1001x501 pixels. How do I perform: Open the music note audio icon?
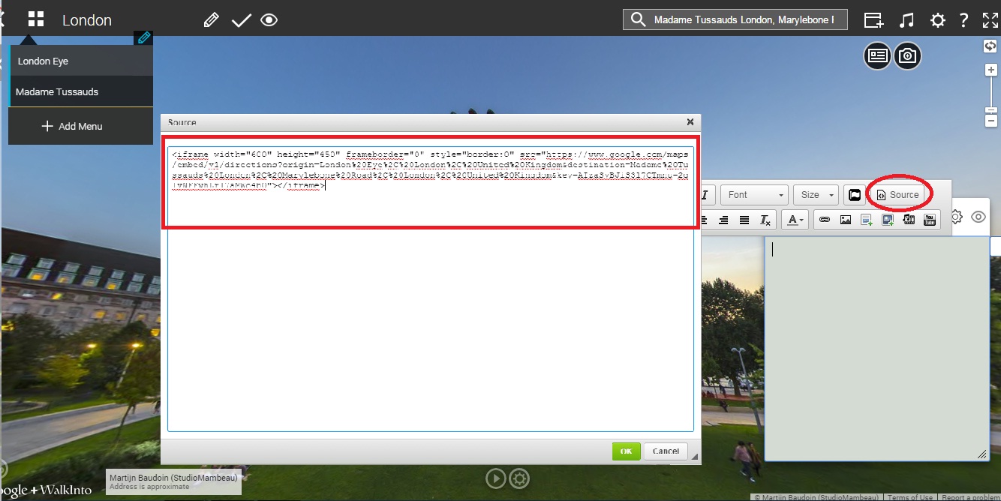907,20
